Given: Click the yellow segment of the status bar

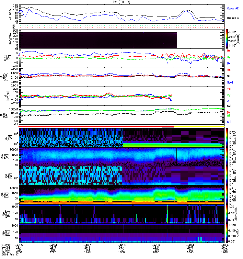Looking at the screenshot, I should pos(199,127).
